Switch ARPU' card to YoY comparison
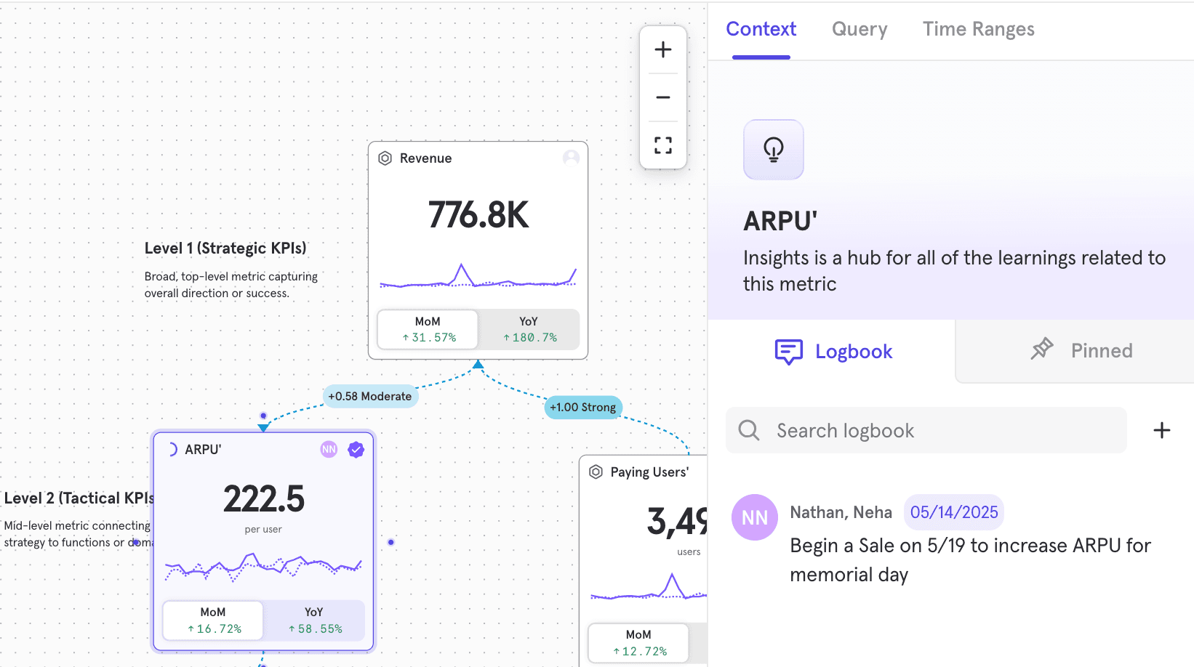The width and height of the screenshot is (1194, 667). click(314, 620)
